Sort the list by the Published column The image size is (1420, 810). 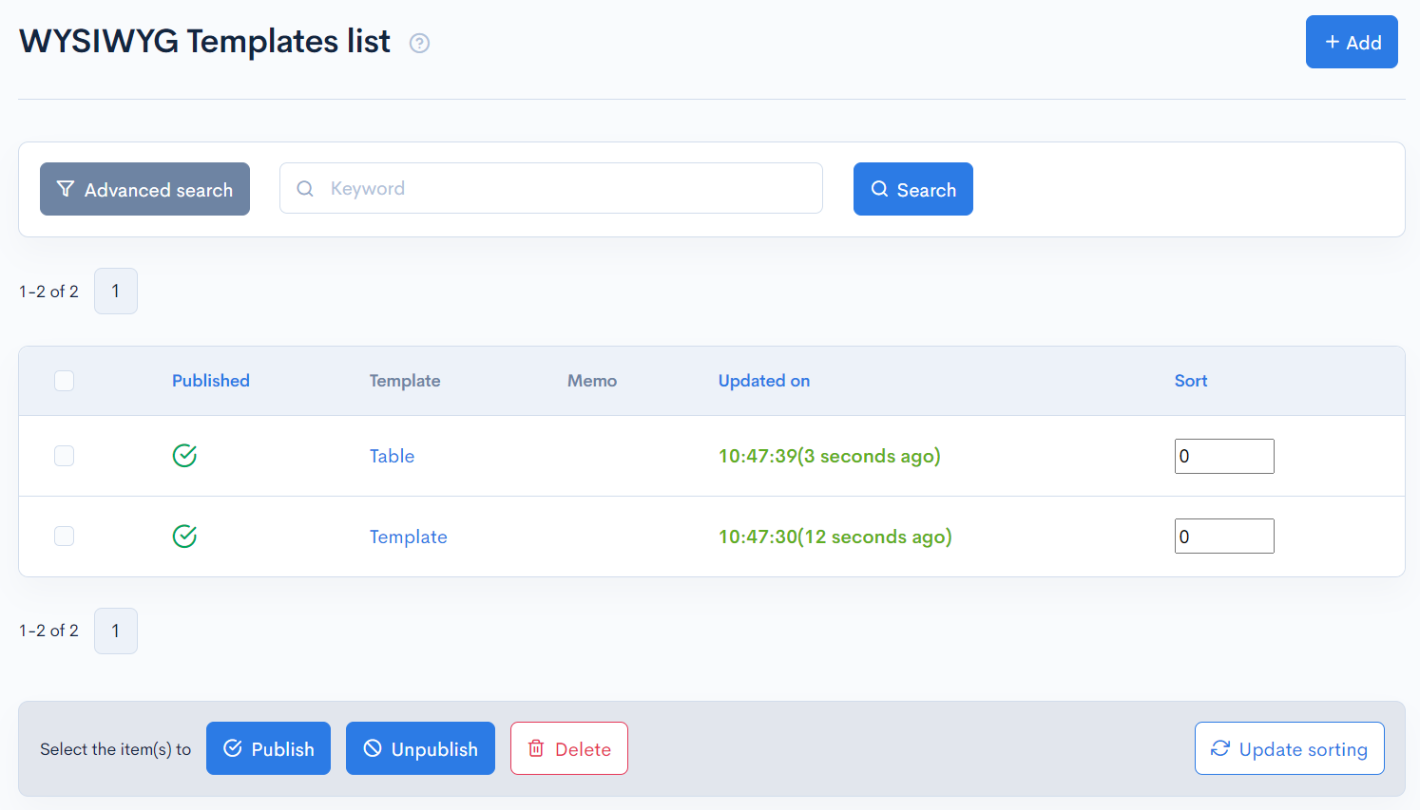210,380
